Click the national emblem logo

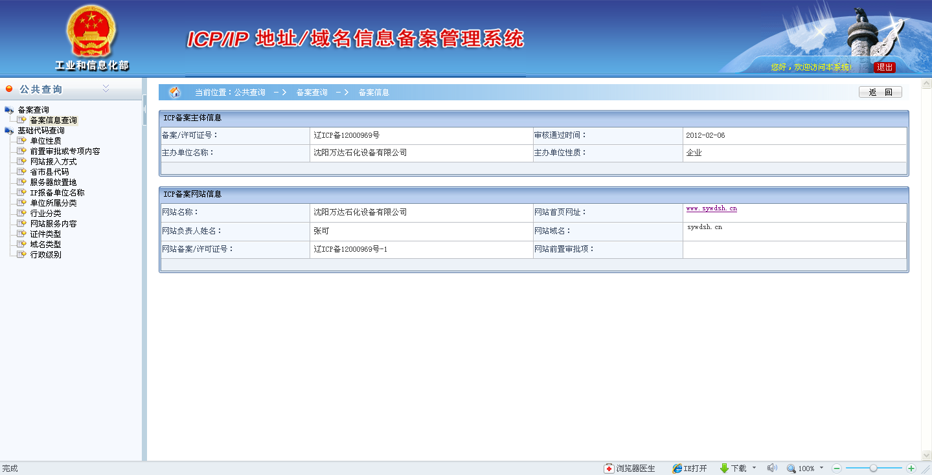(91, 32)
